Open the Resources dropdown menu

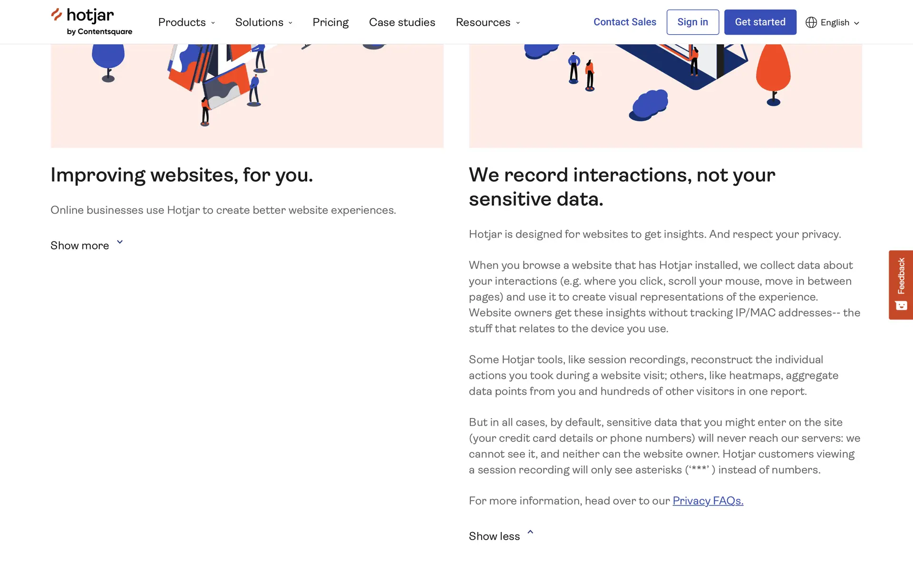[487, 22]
